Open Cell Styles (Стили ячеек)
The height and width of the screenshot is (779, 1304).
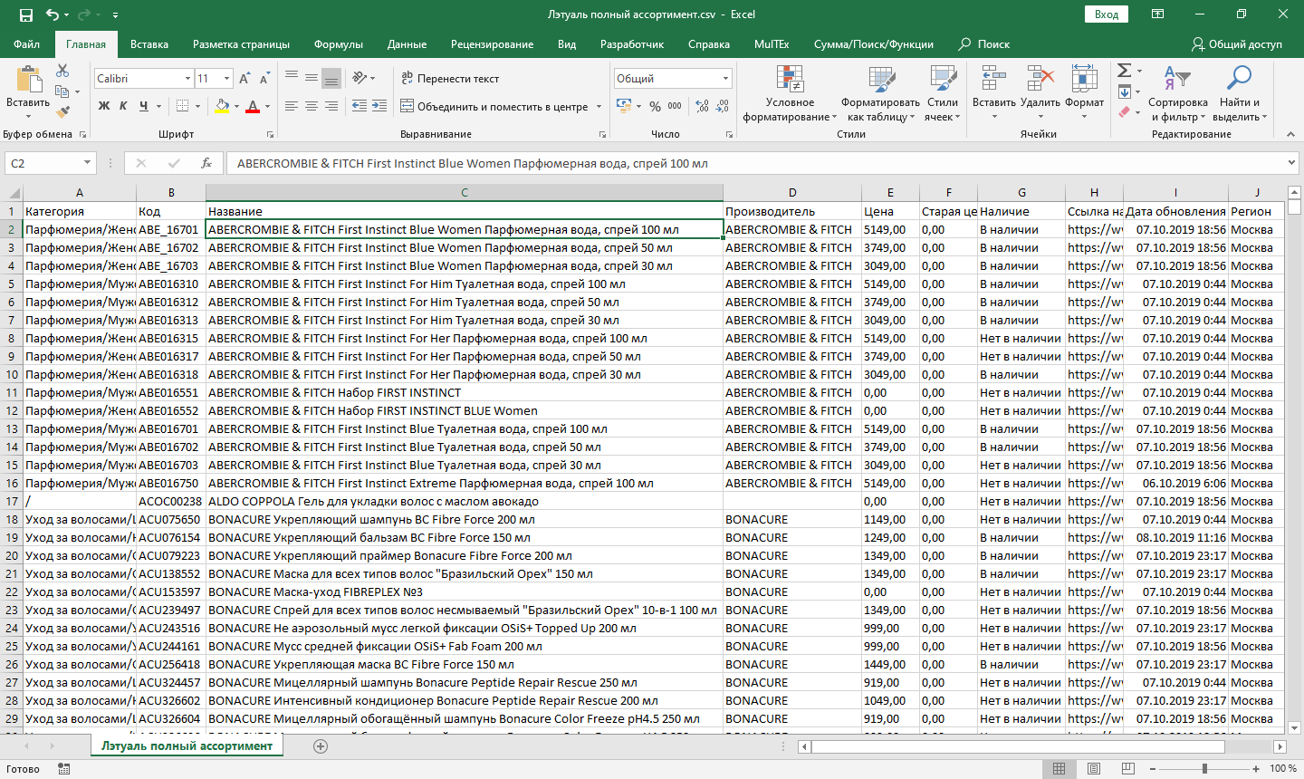pos(943,93)
